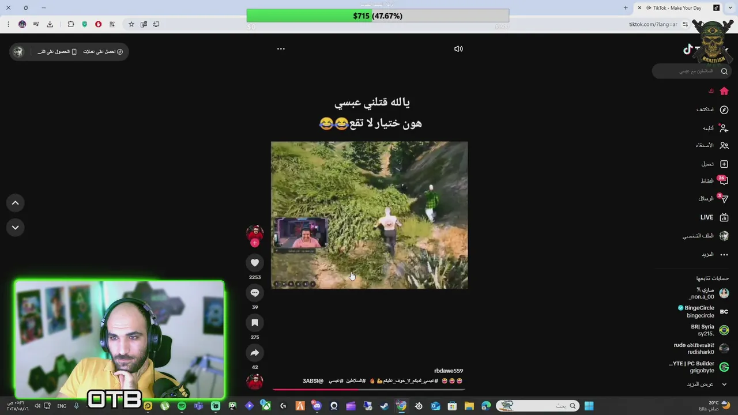Open the three-dot video options menu

(281, 49)
